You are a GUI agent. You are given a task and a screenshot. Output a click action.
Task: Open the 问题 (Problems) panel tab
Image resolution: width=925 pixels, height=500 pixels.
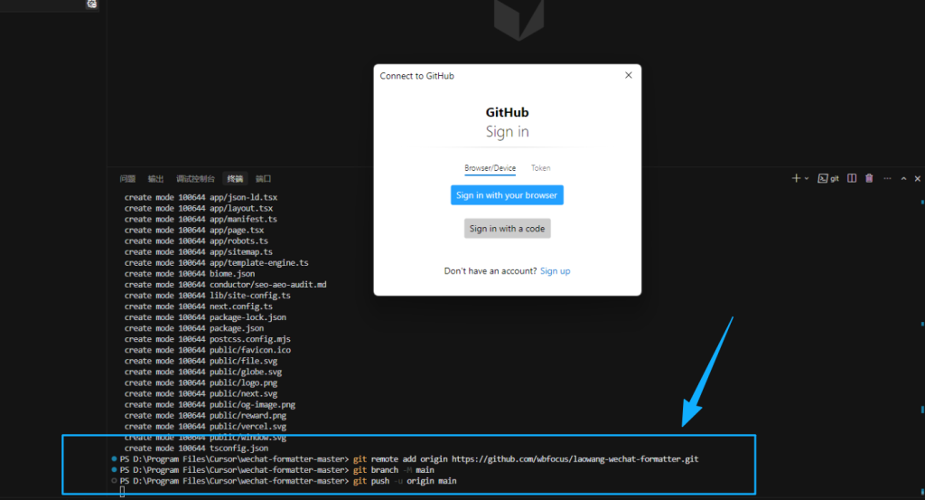(127, 179)
